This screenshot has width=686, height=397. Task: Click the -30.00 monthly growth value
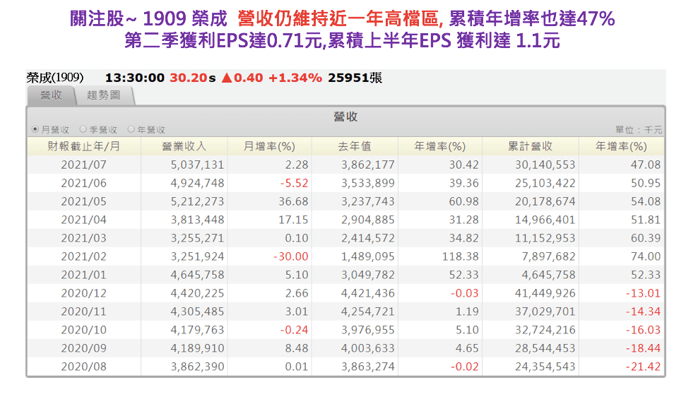(290, 256)
